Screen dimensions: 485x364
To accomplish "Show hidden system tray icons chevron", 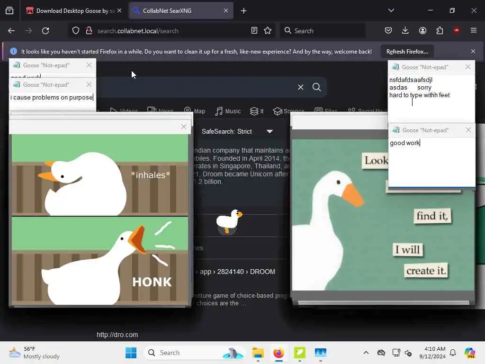I will point(366,353).
